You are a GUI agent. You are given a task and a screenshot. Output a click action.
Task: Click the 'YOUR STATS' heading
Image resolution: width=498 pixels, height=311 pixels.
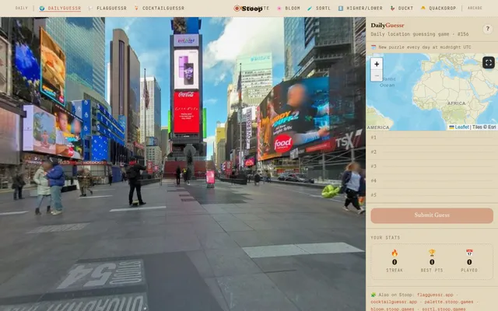[x=385, y=237]
